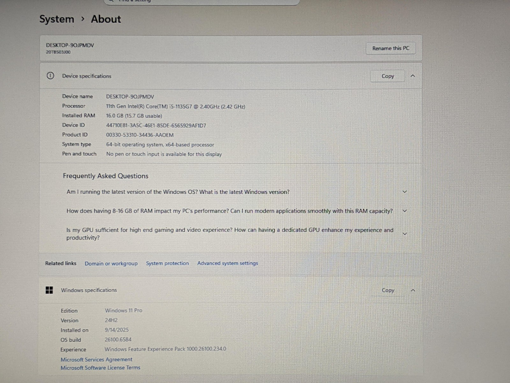Click the breadcrumb arrow between System and About

tap(83, 19)
